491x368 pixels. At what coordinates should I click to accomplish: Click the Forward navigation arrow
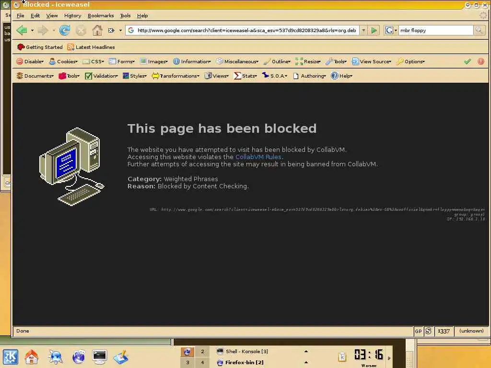(43, 30)
